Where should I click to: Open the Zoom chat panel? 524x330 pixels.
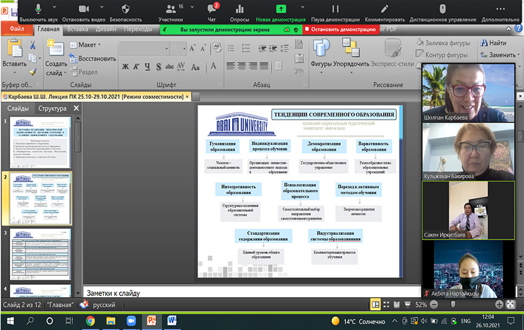point(211,9)
